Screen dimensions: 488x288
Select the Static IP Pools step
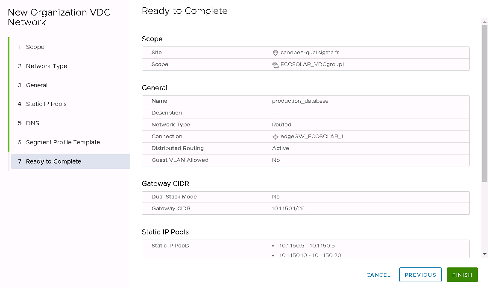(x=46, y=104)
